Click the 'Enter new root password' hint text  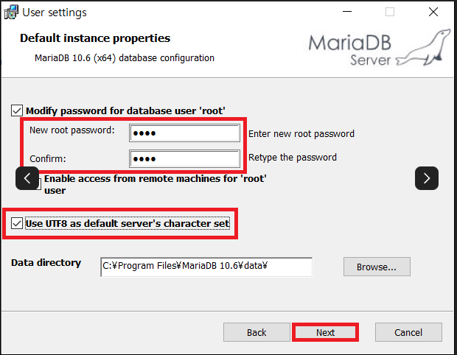click(301, 134)
